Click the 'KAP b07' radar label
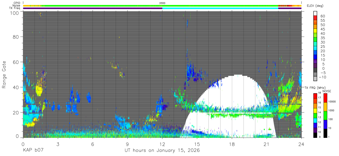 point(33,150)
